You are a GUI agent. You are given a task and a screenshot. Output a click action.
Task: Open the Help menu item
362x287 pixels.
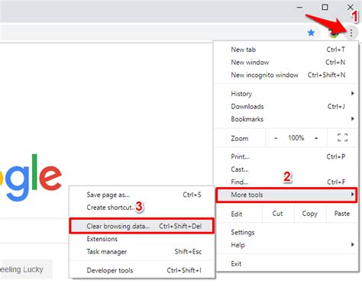[286, 245]
